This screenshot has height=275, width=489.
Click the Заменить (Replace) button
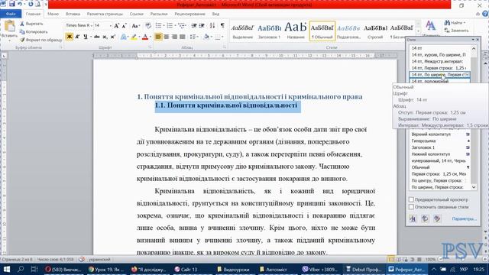(457, 31)
